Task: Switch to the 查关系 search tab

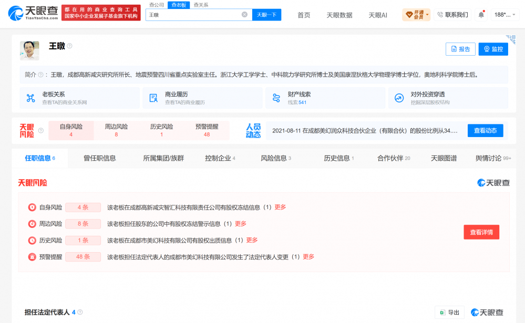Action: 201,5
